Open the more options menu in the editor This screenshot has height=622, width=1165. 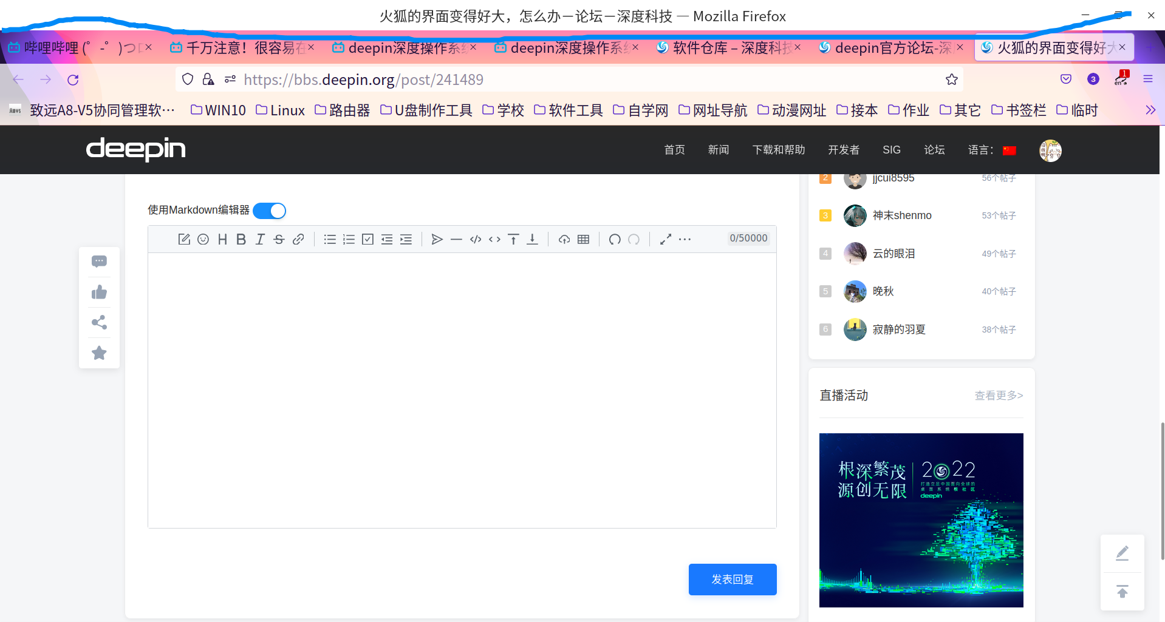tap(685, 239)
